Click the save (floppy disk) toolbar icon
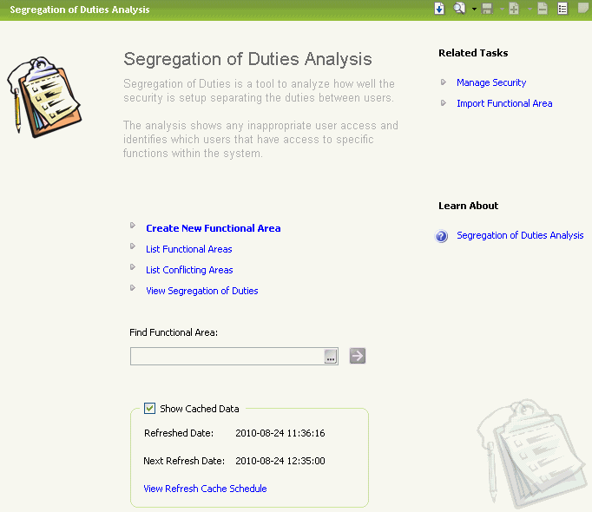This screenshot has height=512, width=592. (x=488, y=9)
